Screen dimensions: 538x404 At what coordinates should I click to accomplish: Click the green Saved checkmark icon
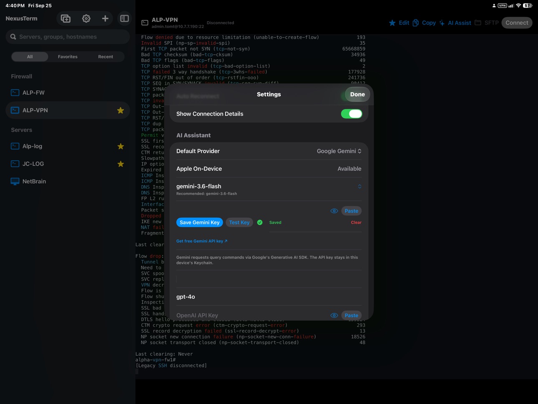point(260,222)
